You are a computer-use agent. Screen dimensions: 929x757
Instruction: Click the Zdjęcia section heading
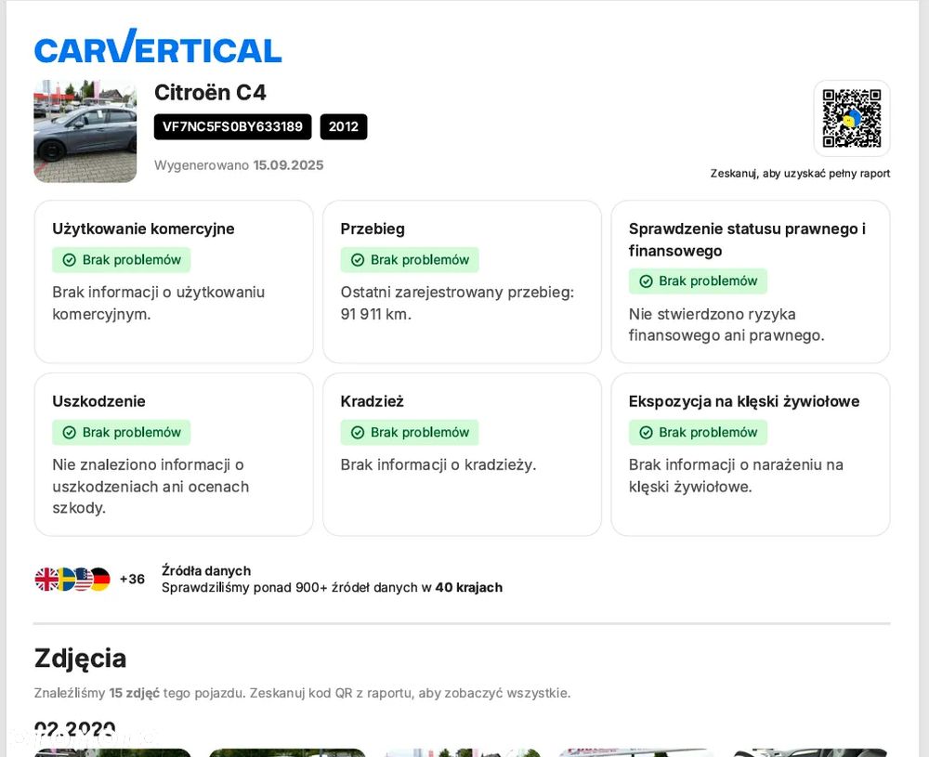click(x=80, y=659)
